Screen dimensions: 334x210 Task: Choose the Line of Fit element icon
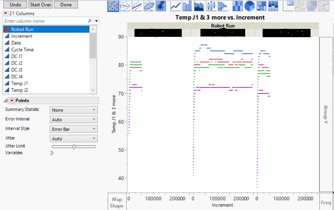click(137, 6)
